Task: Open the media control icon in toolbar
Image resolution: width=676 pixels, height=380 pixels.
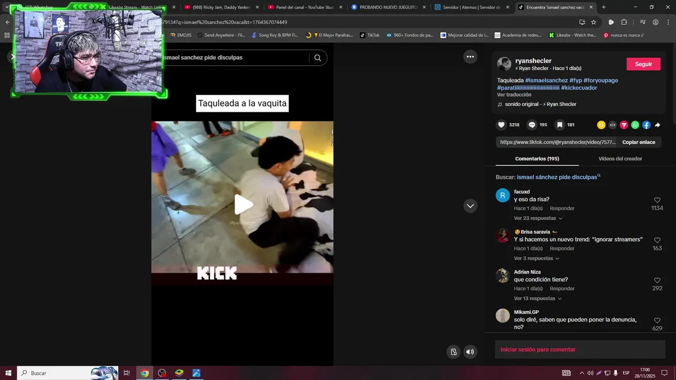Action: [643, 22]
